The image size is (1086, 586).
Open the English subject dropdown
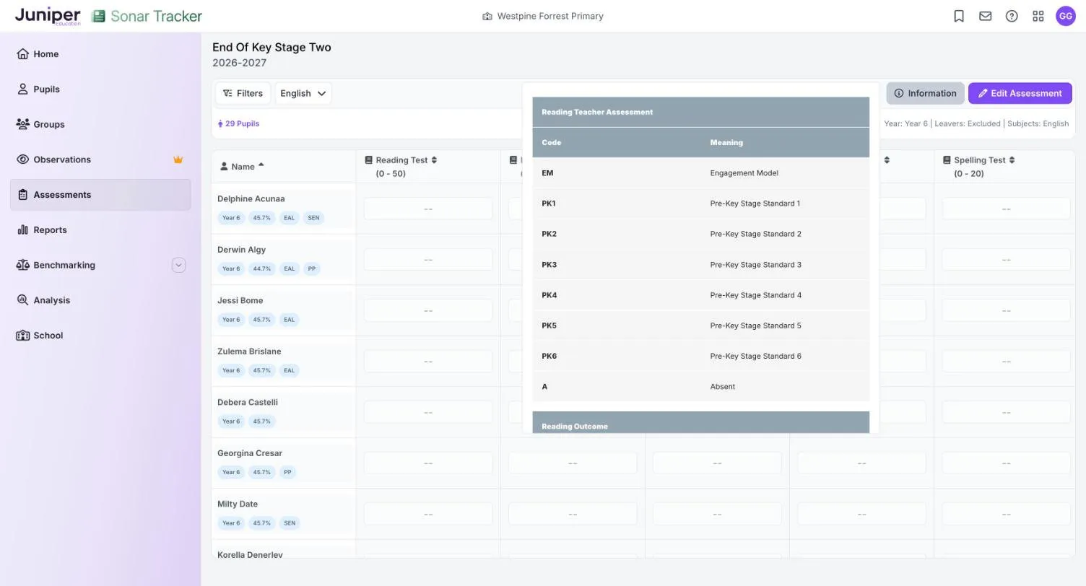pos(303,93)
